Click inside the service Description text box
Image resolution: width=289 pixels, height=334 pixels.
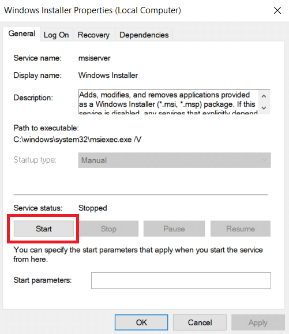tap(168, 102)
